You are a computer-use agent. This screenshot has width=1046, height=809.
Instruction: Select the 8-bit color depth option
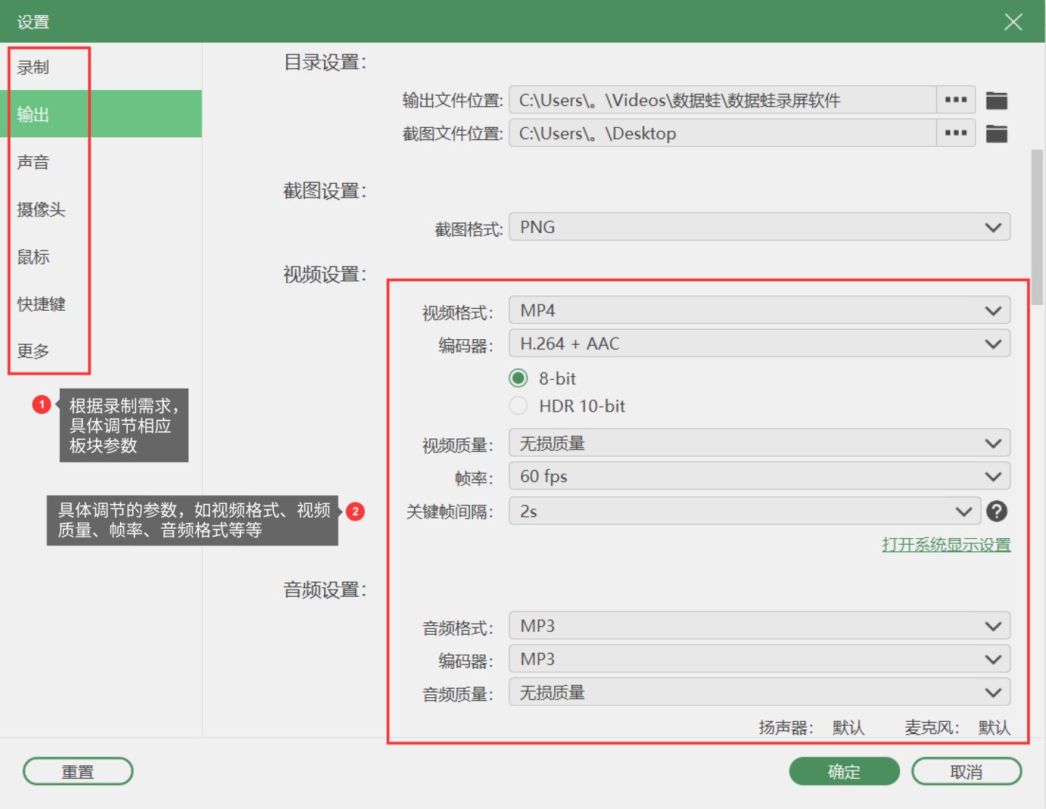(x=519, y=378)
